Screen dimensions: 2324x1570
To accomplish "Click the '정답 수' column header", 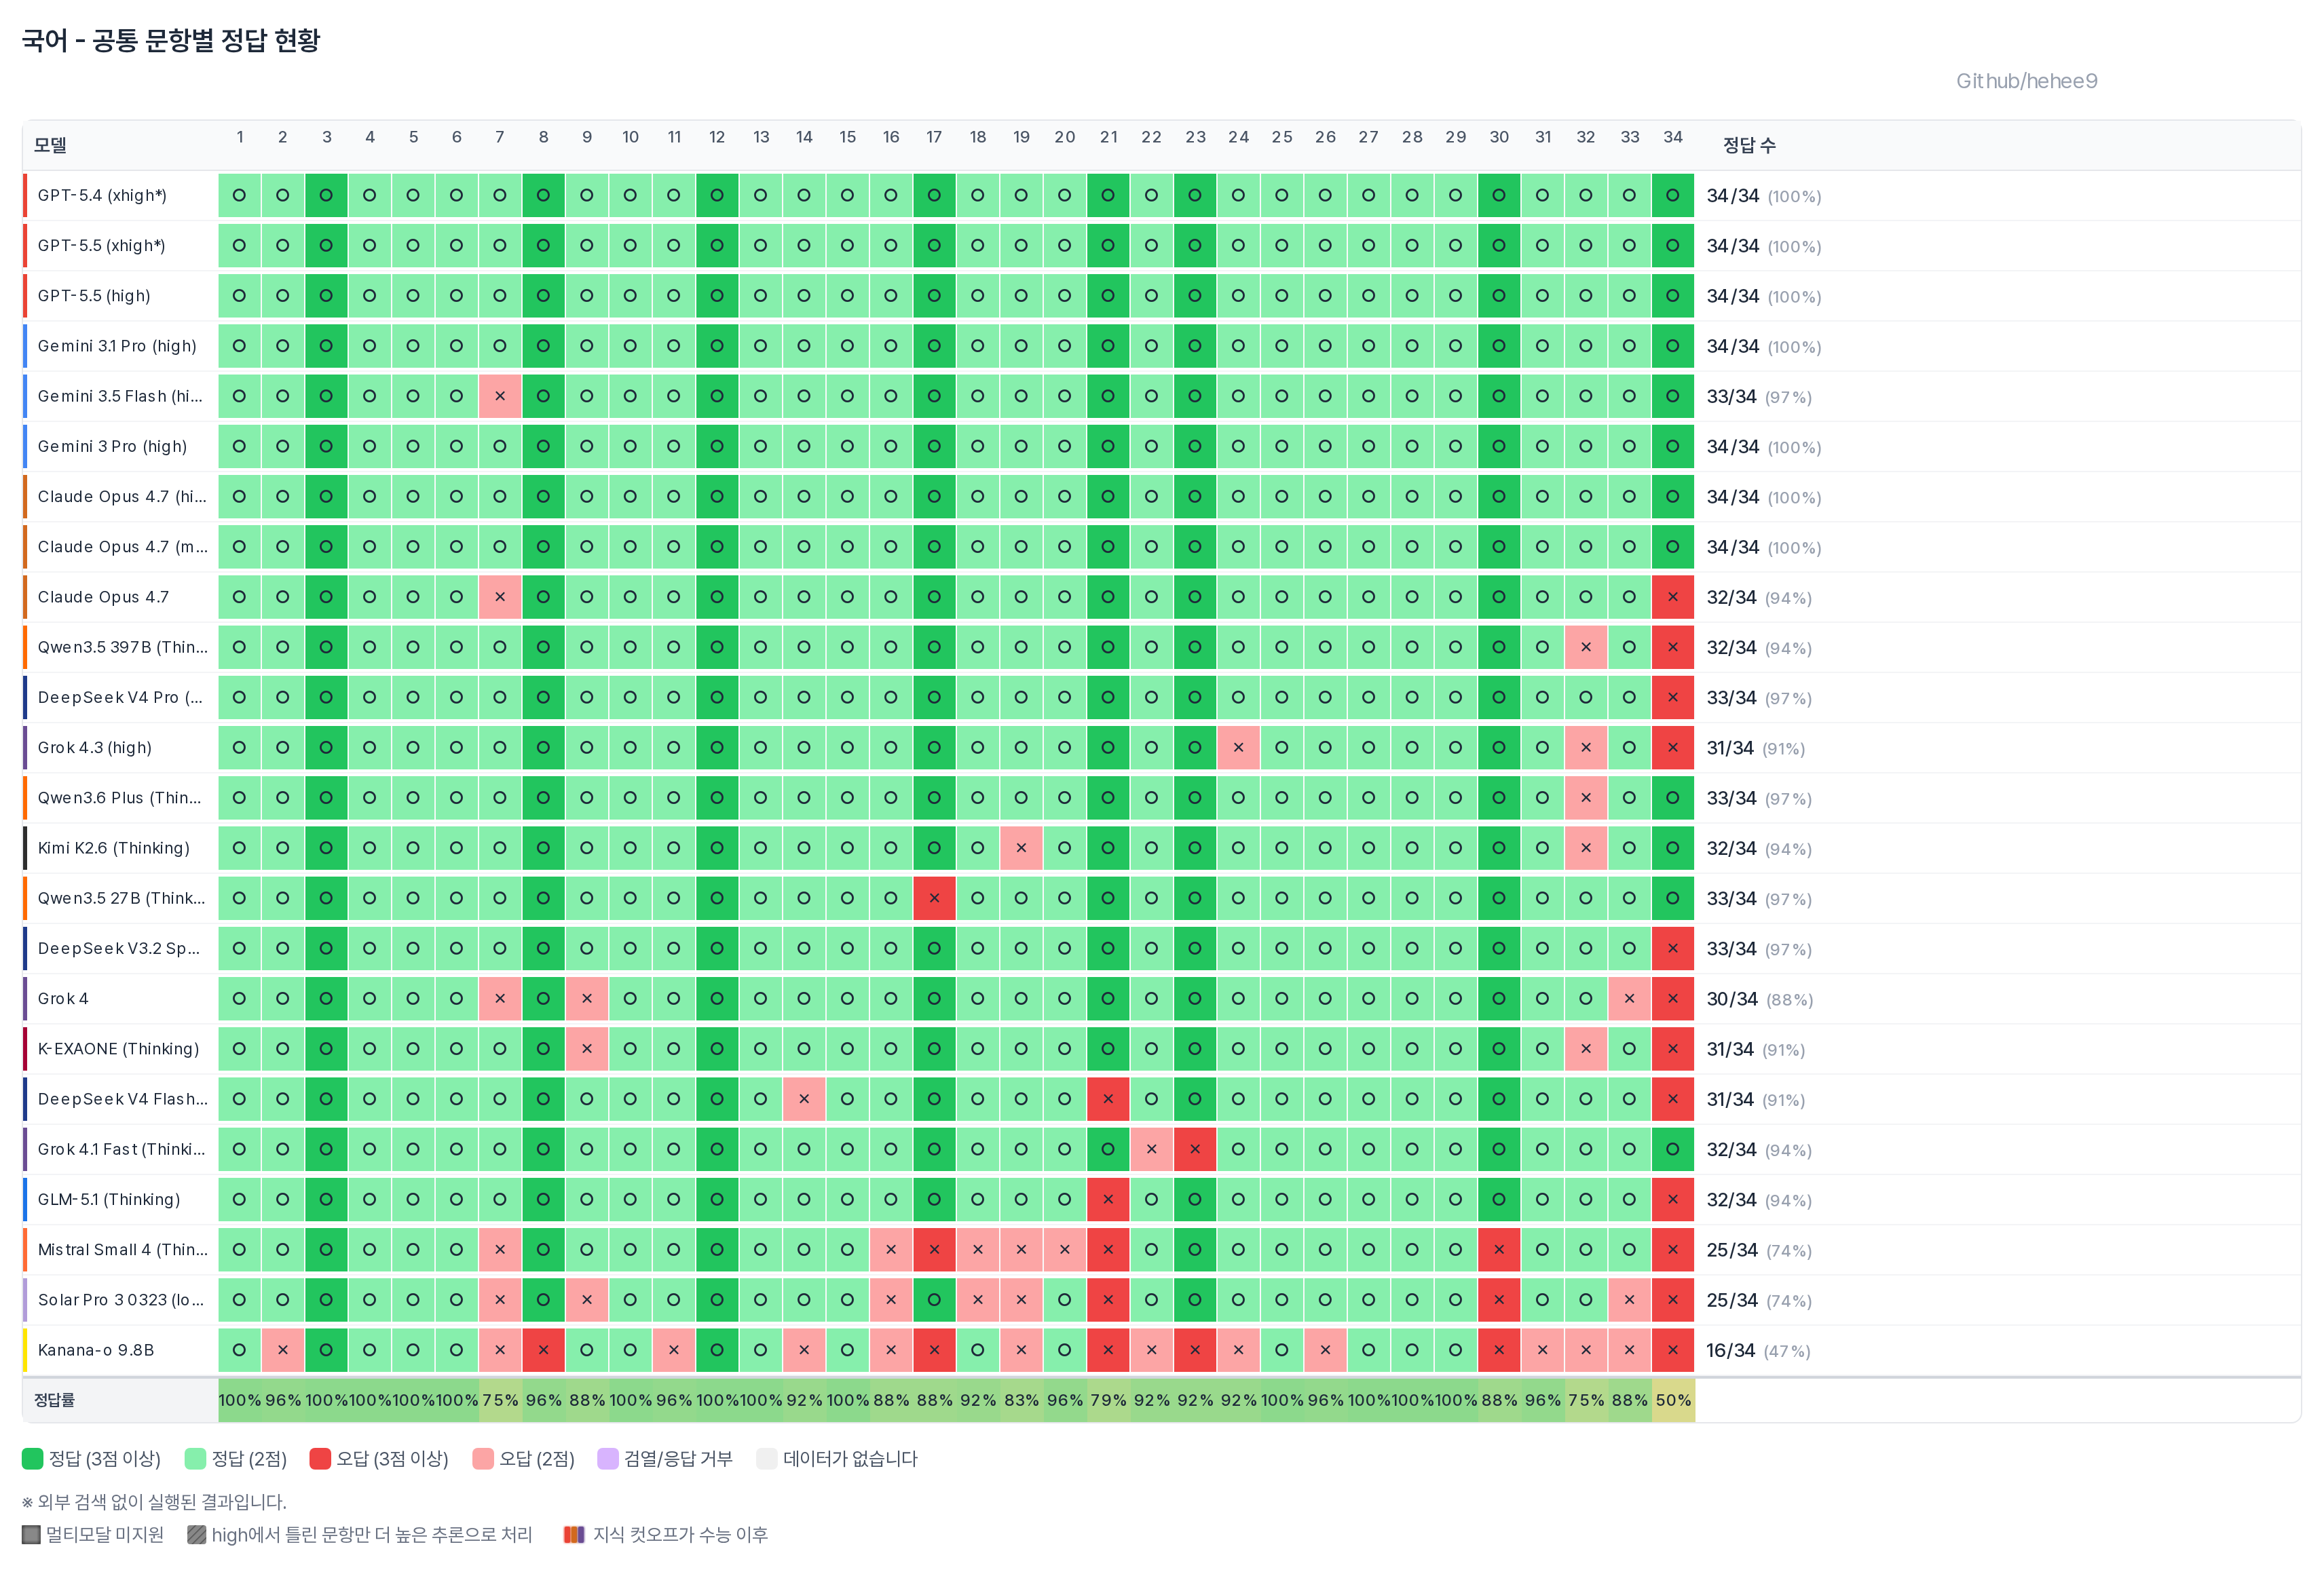I will [x=1749, y=145].
